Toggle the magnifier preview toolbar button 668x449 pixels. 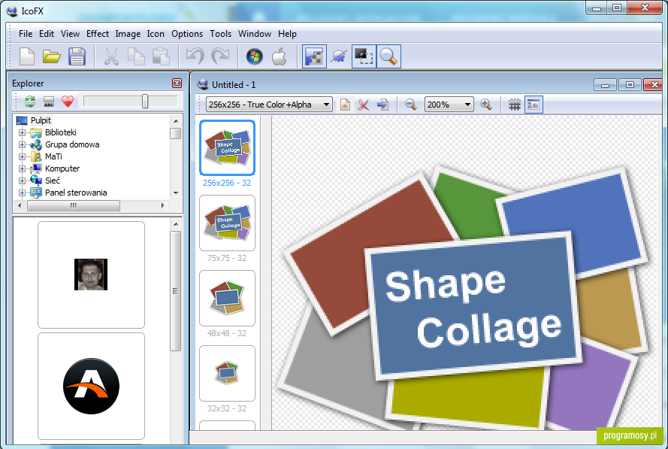tap(388, 56)
